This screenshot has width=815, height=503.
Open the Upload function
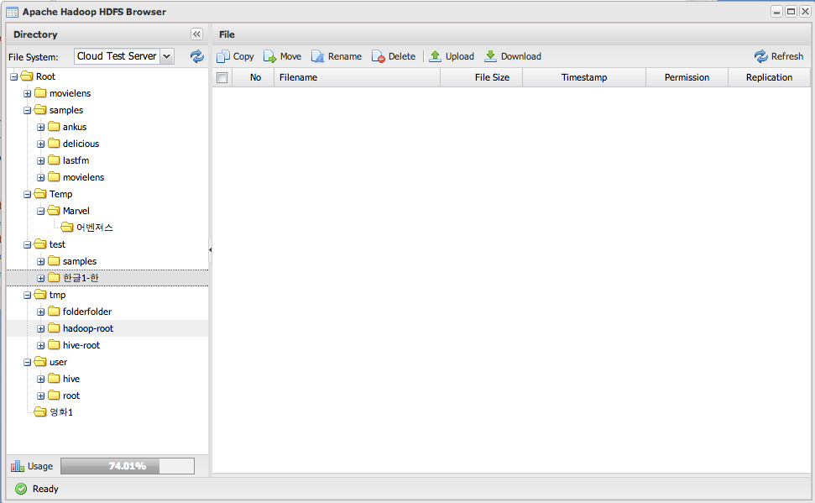tap(437, 56)
